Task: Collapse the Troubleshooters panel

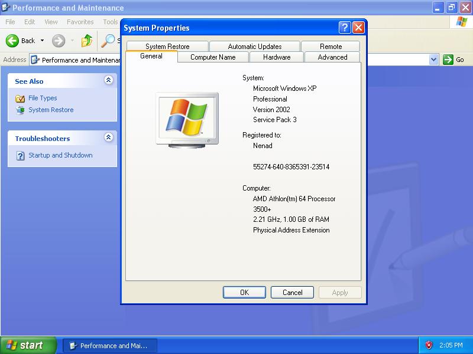Action: 108,137
